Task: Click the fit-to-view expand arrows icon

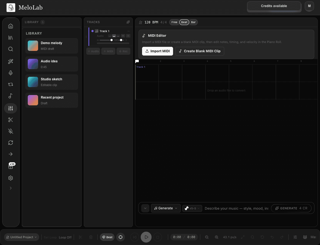Action: click(x=243, y=237)
